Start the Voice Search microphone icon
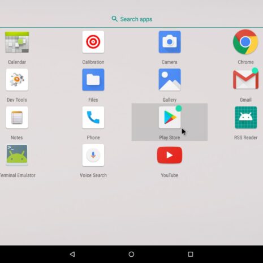 pyautogui.click(x=93, y=155)
